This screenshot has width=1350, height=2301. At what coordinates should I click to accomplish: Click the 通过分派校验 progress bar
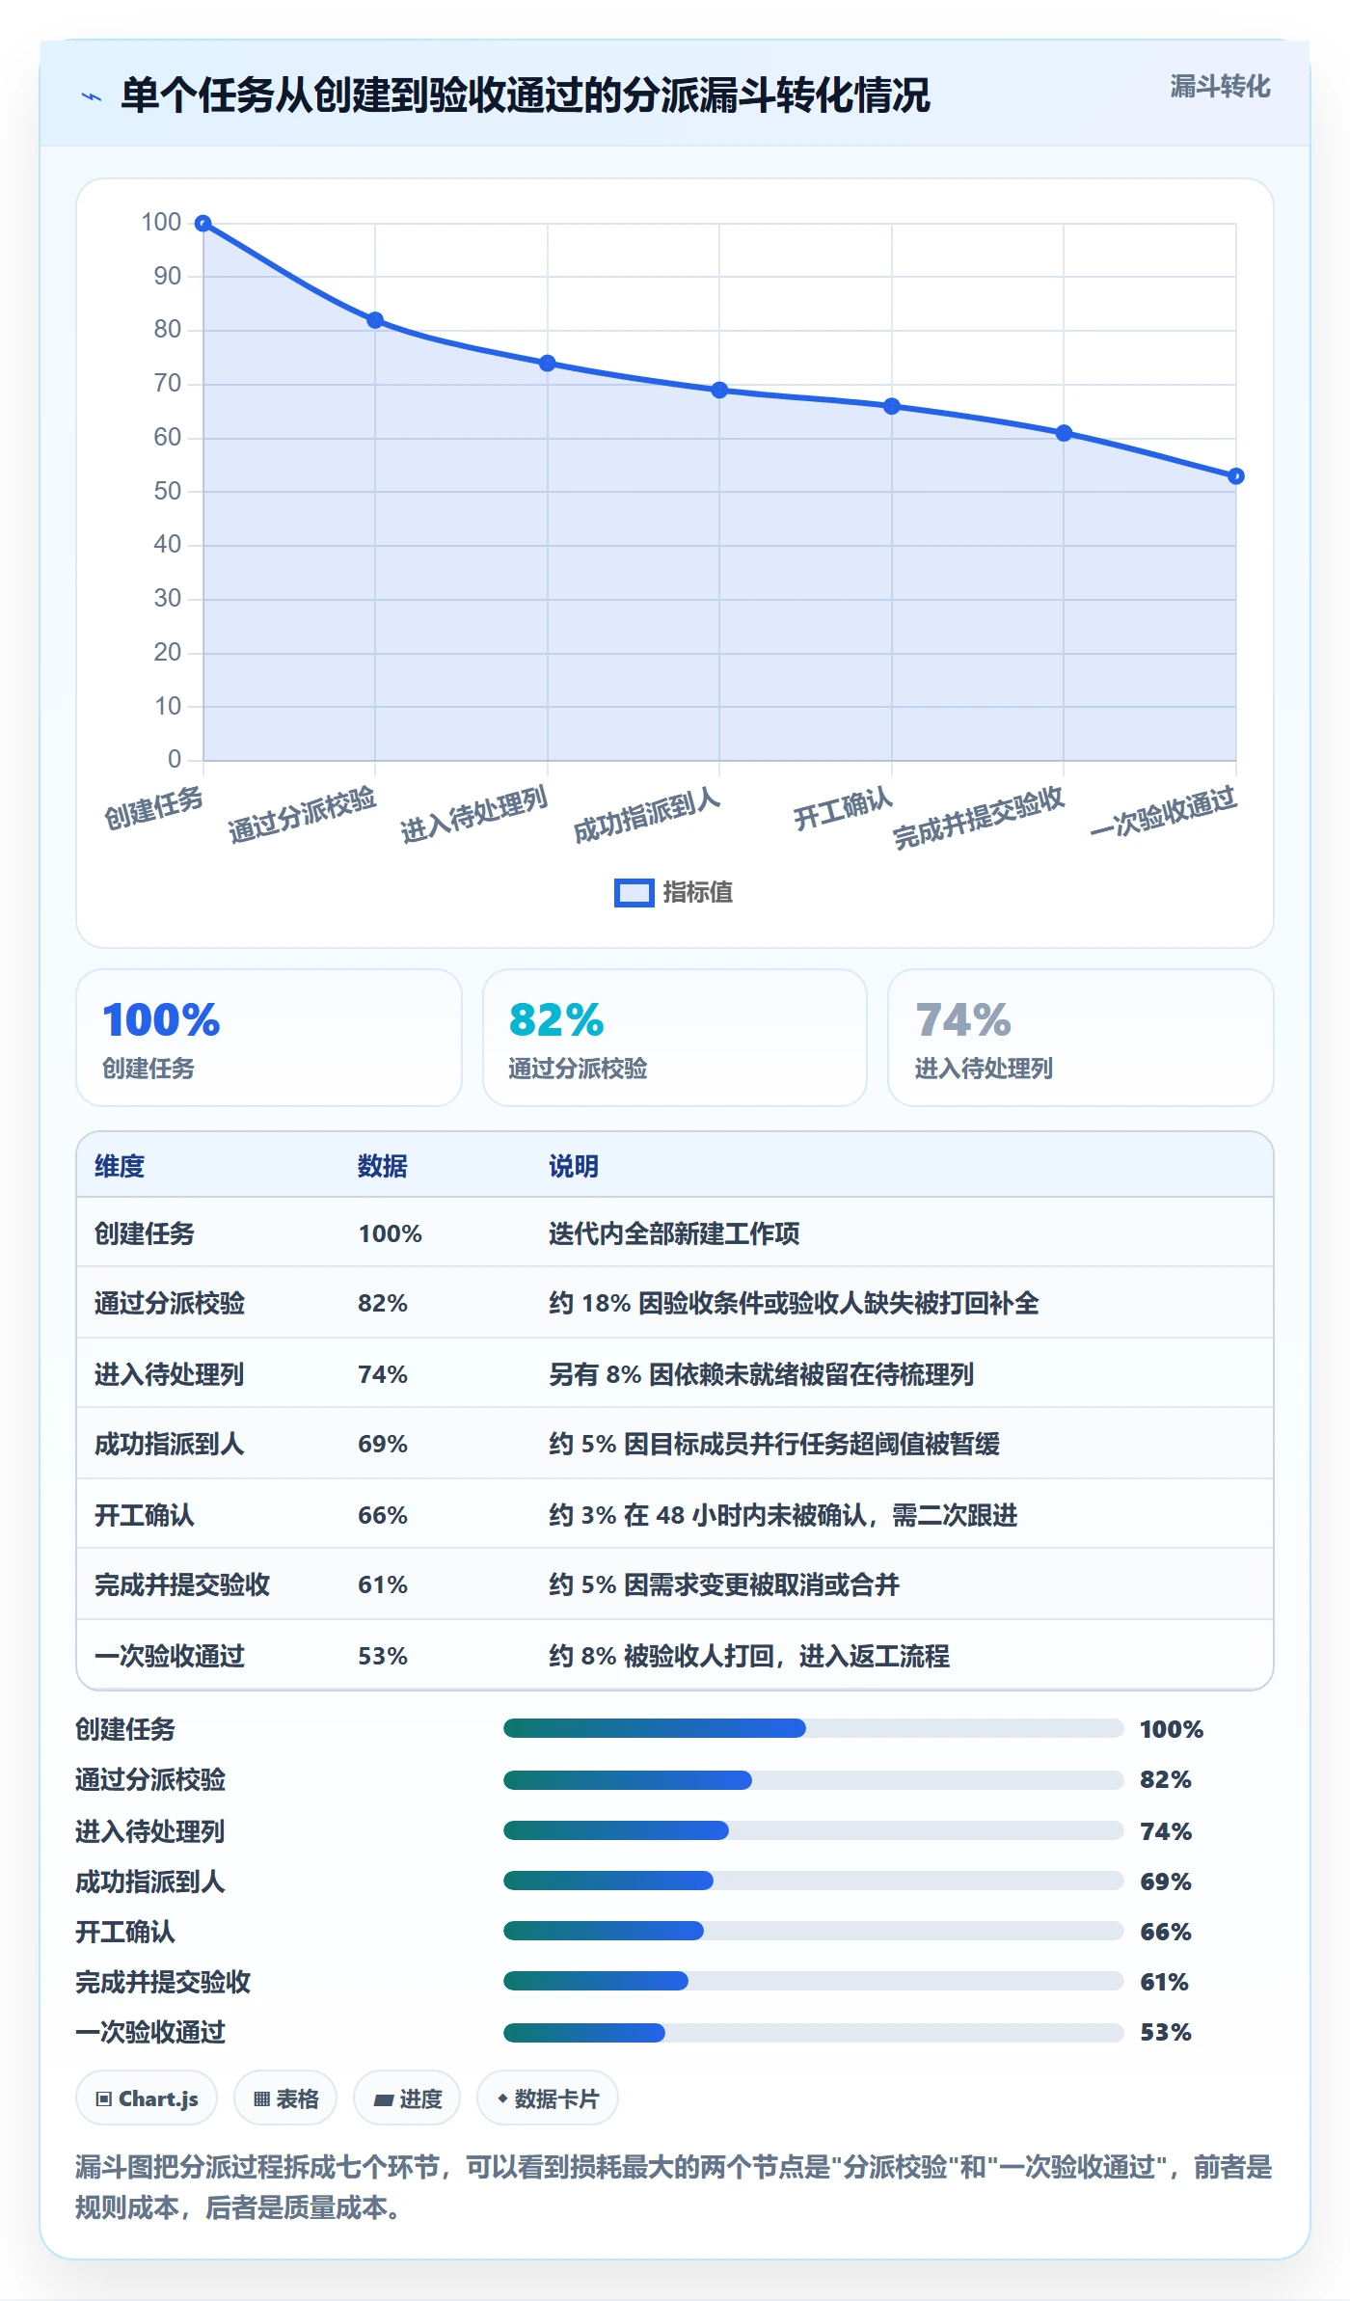click(x=813, y=1780)
